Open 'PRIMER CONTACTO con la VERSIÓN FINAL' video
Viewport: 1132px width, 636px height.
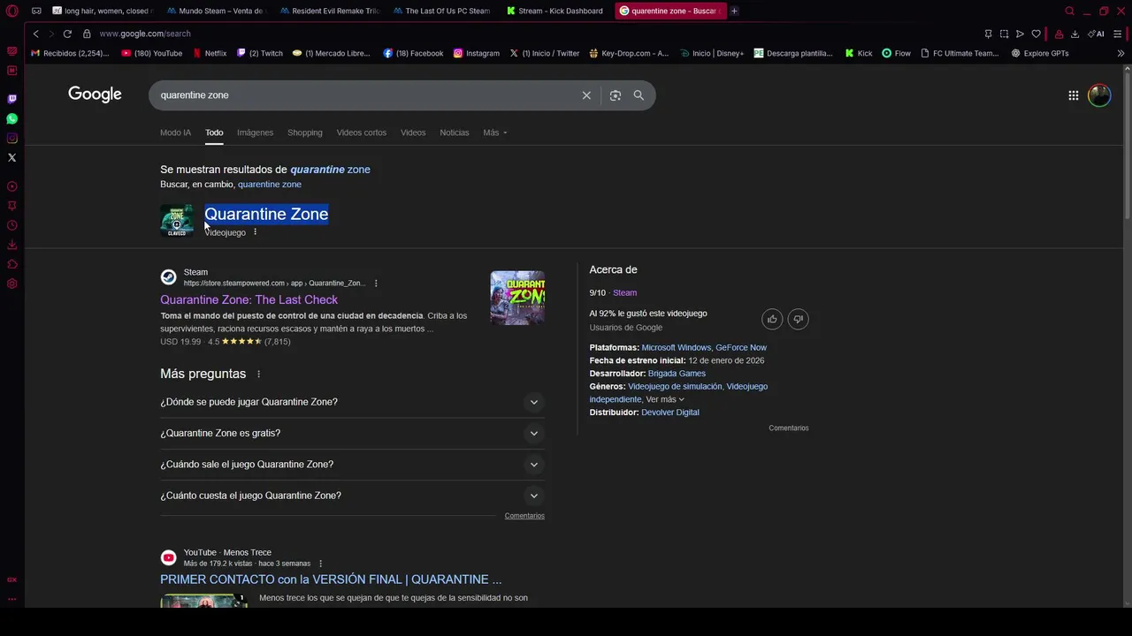(331, 579)
